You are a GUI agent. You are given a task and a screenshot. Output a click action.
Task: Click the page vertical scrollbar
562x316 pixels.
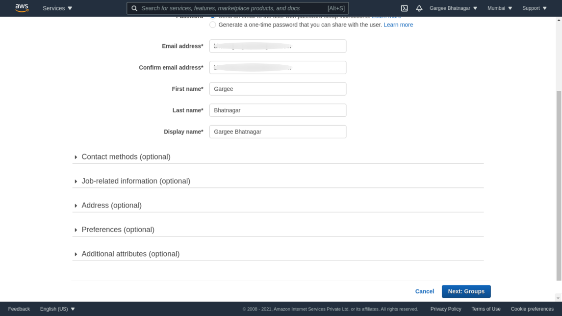click(558, 185)
